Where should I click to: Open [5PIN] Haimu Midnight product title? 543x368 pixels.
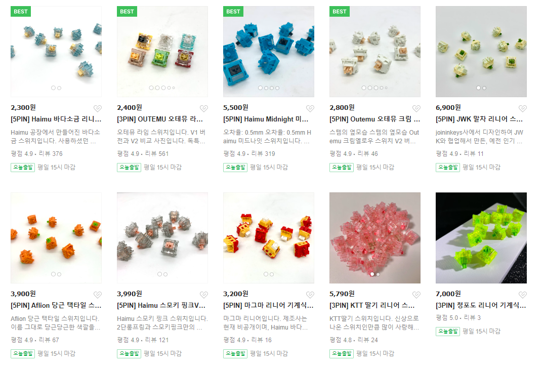266,119
